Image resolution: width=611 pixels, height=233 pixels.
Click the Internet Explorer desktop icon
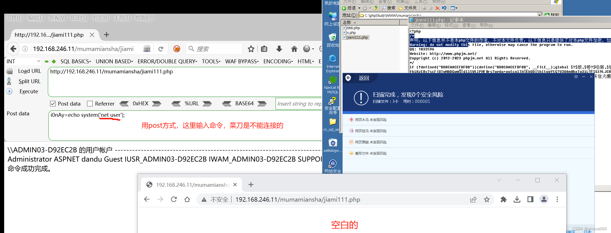click(333, 63)
